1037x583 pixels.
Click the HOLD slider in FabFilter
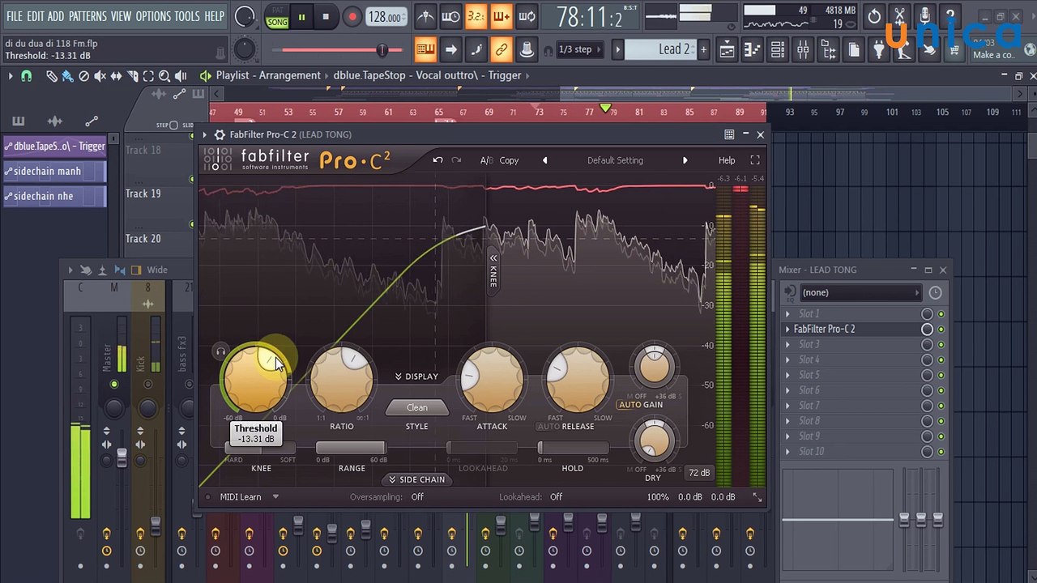[x=573, y=448]
